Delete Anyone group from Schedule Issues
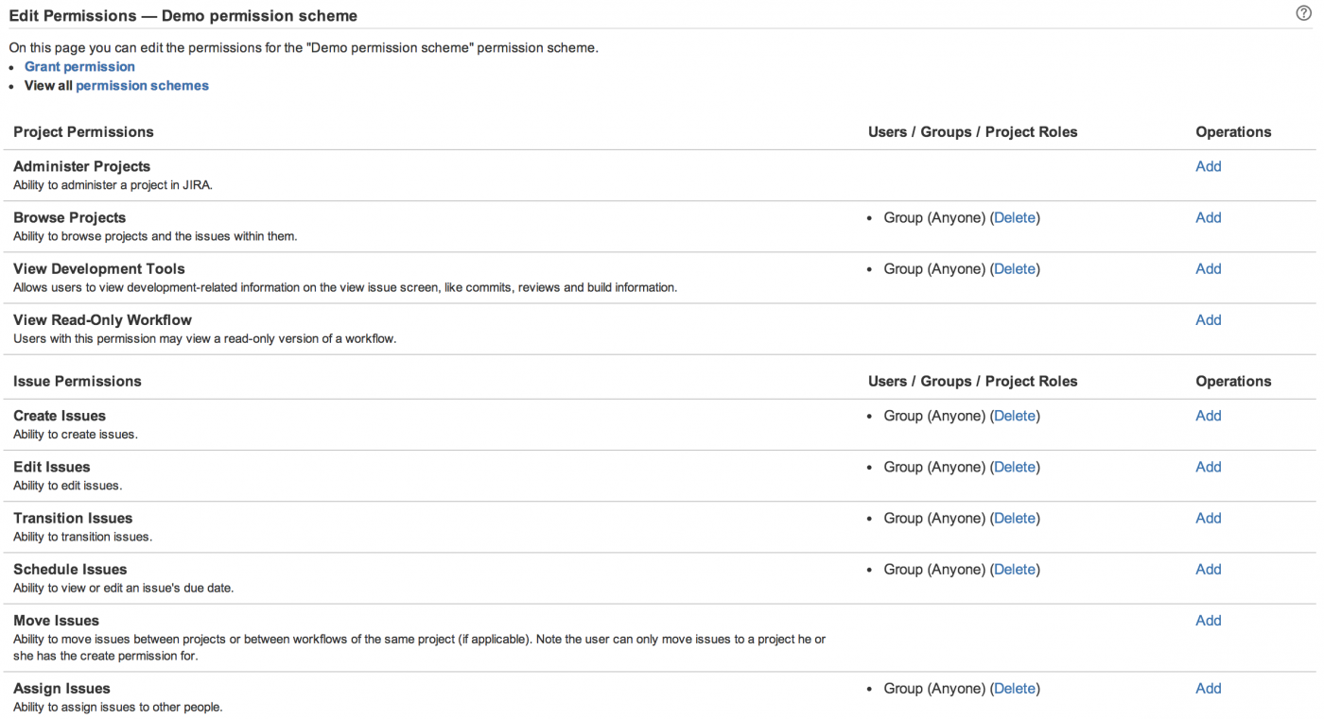Viewport: 1324px width, 719px height. click(1015, 570)
